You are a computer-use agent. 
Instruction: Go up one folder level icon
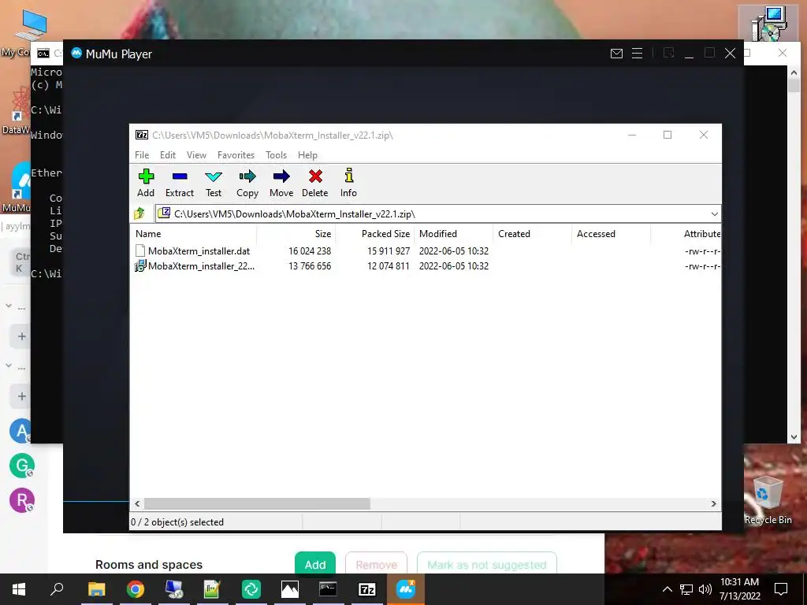(140, 213)
